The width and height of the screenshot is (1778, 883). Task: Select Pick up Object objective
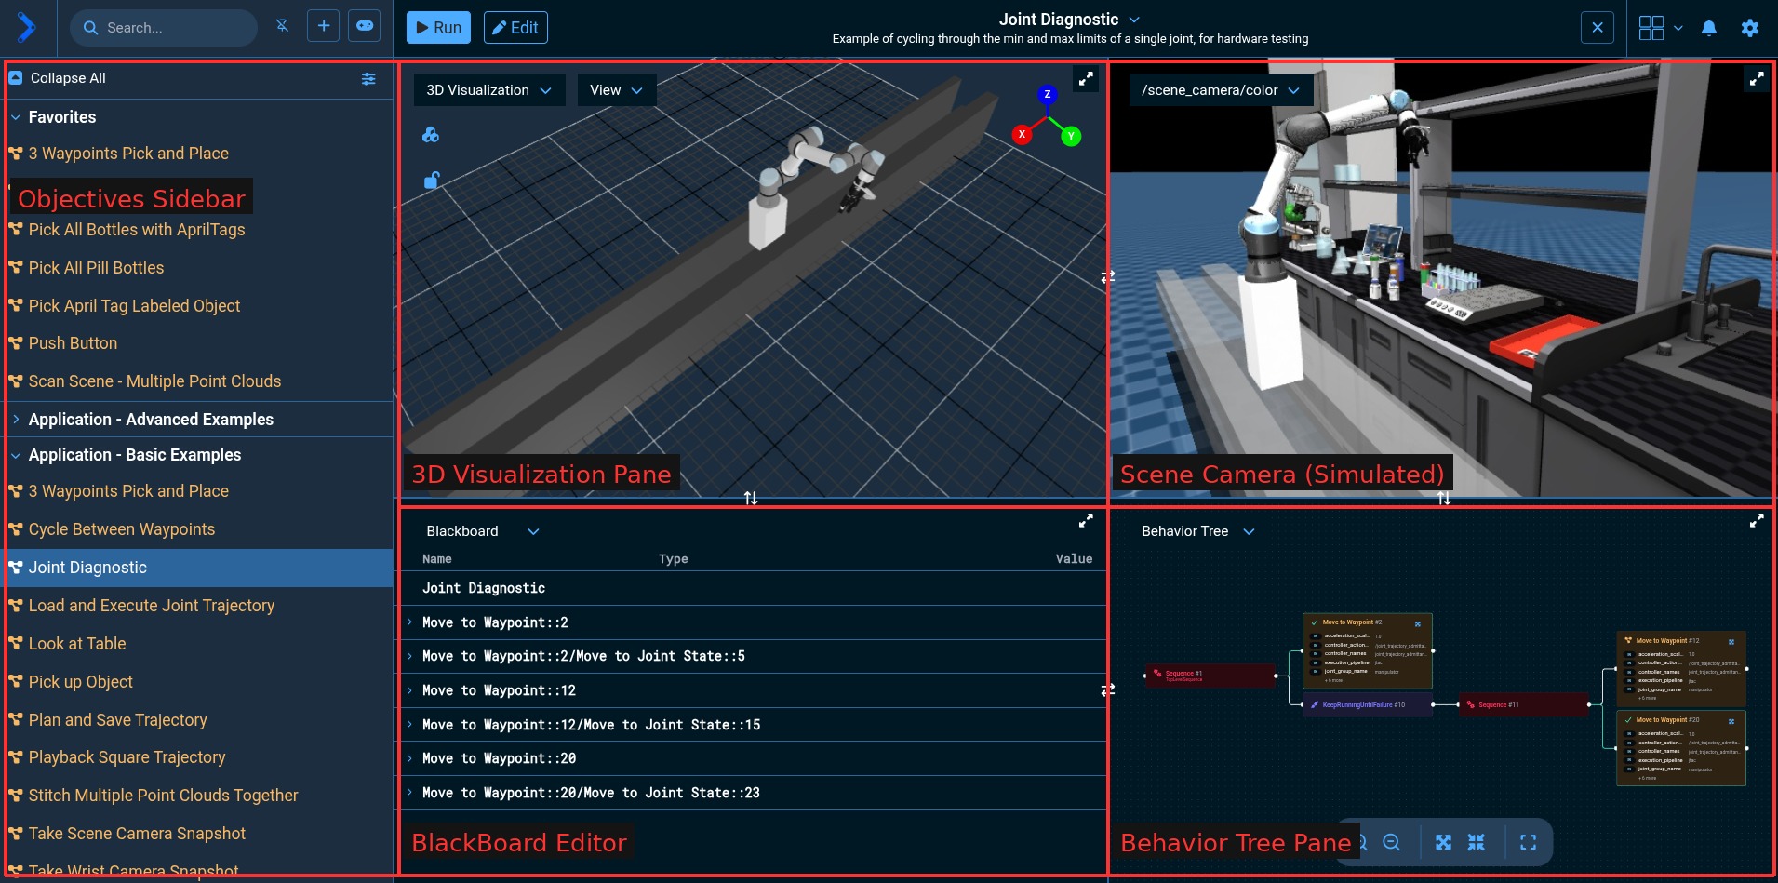click(x=80, y=682)
